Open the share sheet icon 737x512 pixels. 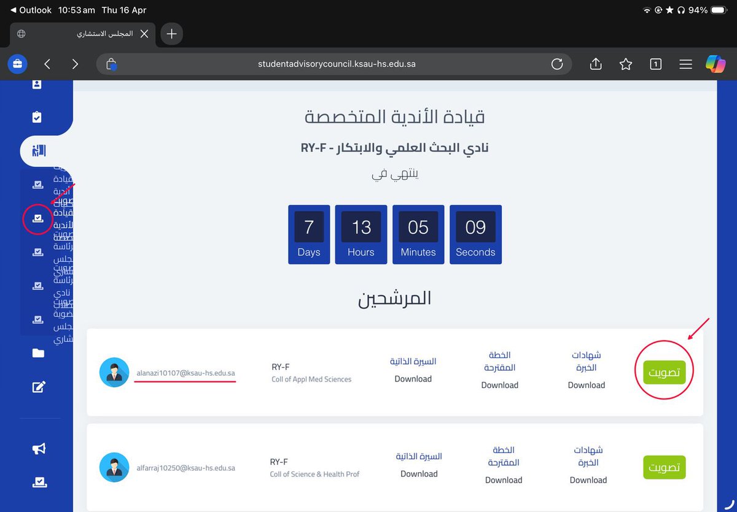(596, 64)
